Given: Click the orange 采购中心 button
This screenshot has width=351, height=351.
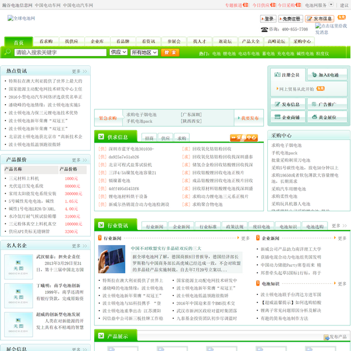Looking at the screenshot, I should point(243,138).
